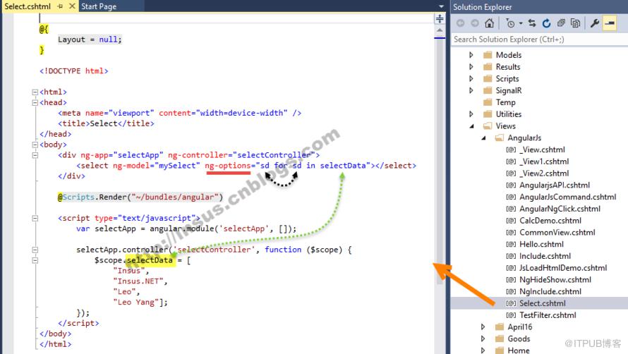
Task: Select _View1.cshtml file
Action: (x=544, y=161)
